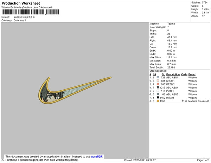Click the Total Bobbin value '28.48ft'
The image size is (211, 163).
171,67
